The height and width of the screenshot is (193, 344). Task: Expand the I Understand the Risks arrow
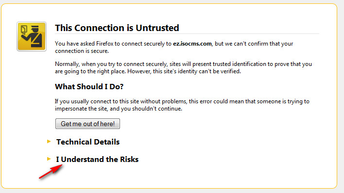49,159
